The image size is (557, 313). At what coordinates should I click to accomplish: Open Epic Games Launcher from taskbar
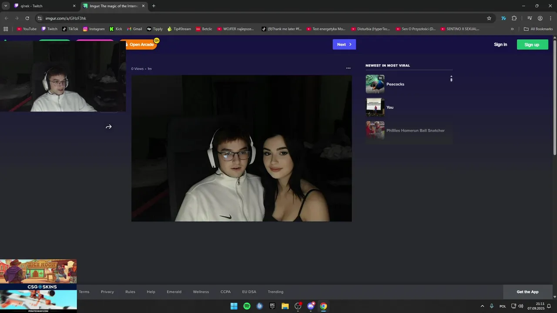(x=272, y=306)
